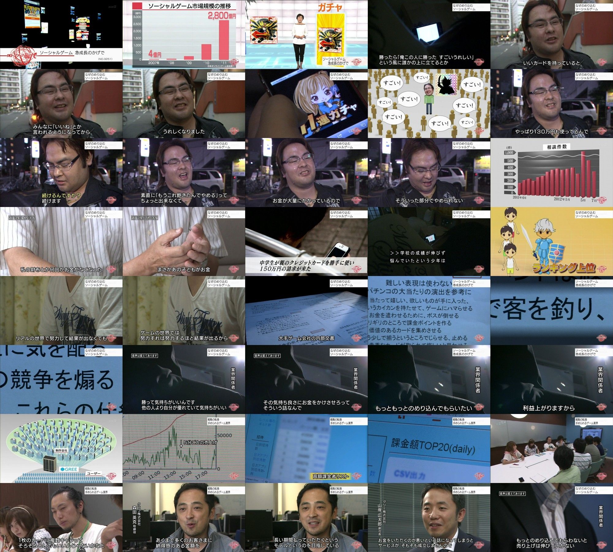This screenshot has width=613, height=552.
Task: Select the document frame starting 難しい表現は使わない
Action: tap(429, 310)
